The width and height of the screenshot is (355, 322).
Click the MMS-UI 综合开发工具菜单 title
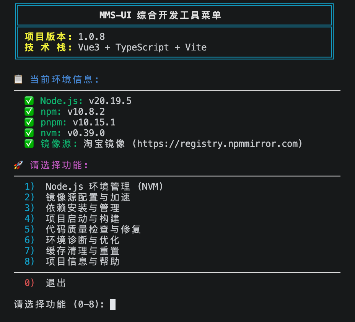click(x=160, y=15)
